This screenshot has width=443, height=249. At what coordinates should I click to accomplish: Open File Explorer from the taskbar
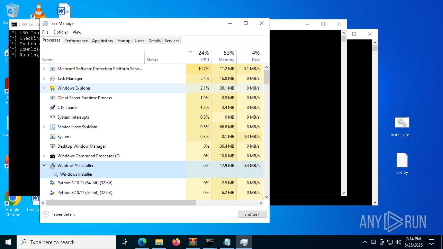pyautogui.click(x=159, y=242)
